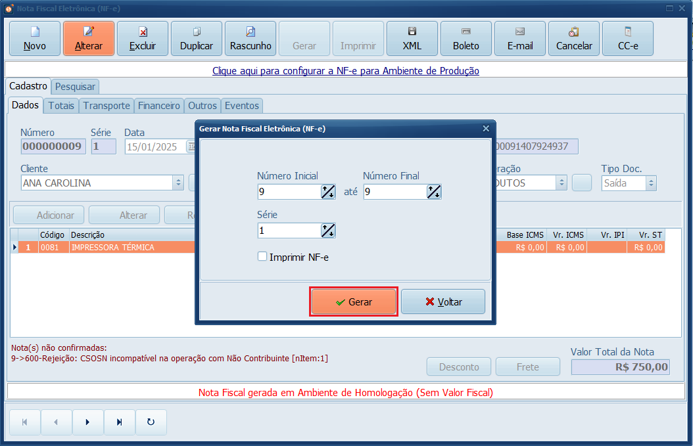Open the CC-e correction letter tool
693x446 pixels.
point(627,38)
